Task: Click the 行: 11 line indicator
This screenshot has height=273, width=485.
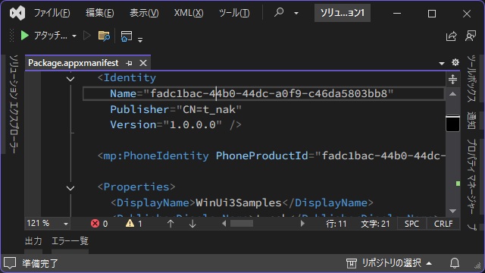Action: [336, 224]
